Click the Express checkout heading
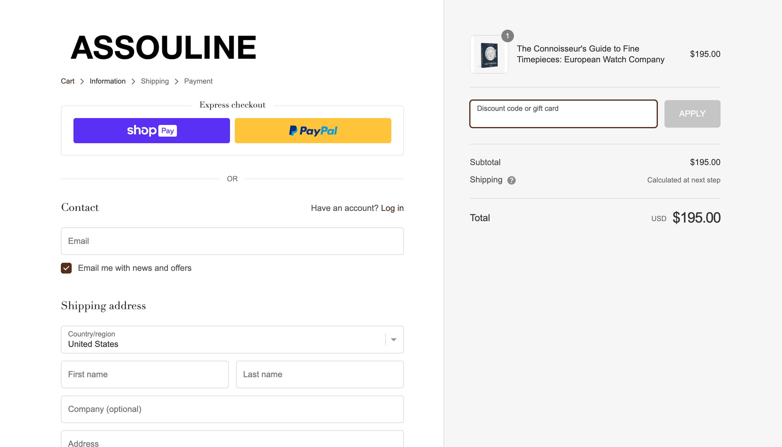 pos(232,105)
